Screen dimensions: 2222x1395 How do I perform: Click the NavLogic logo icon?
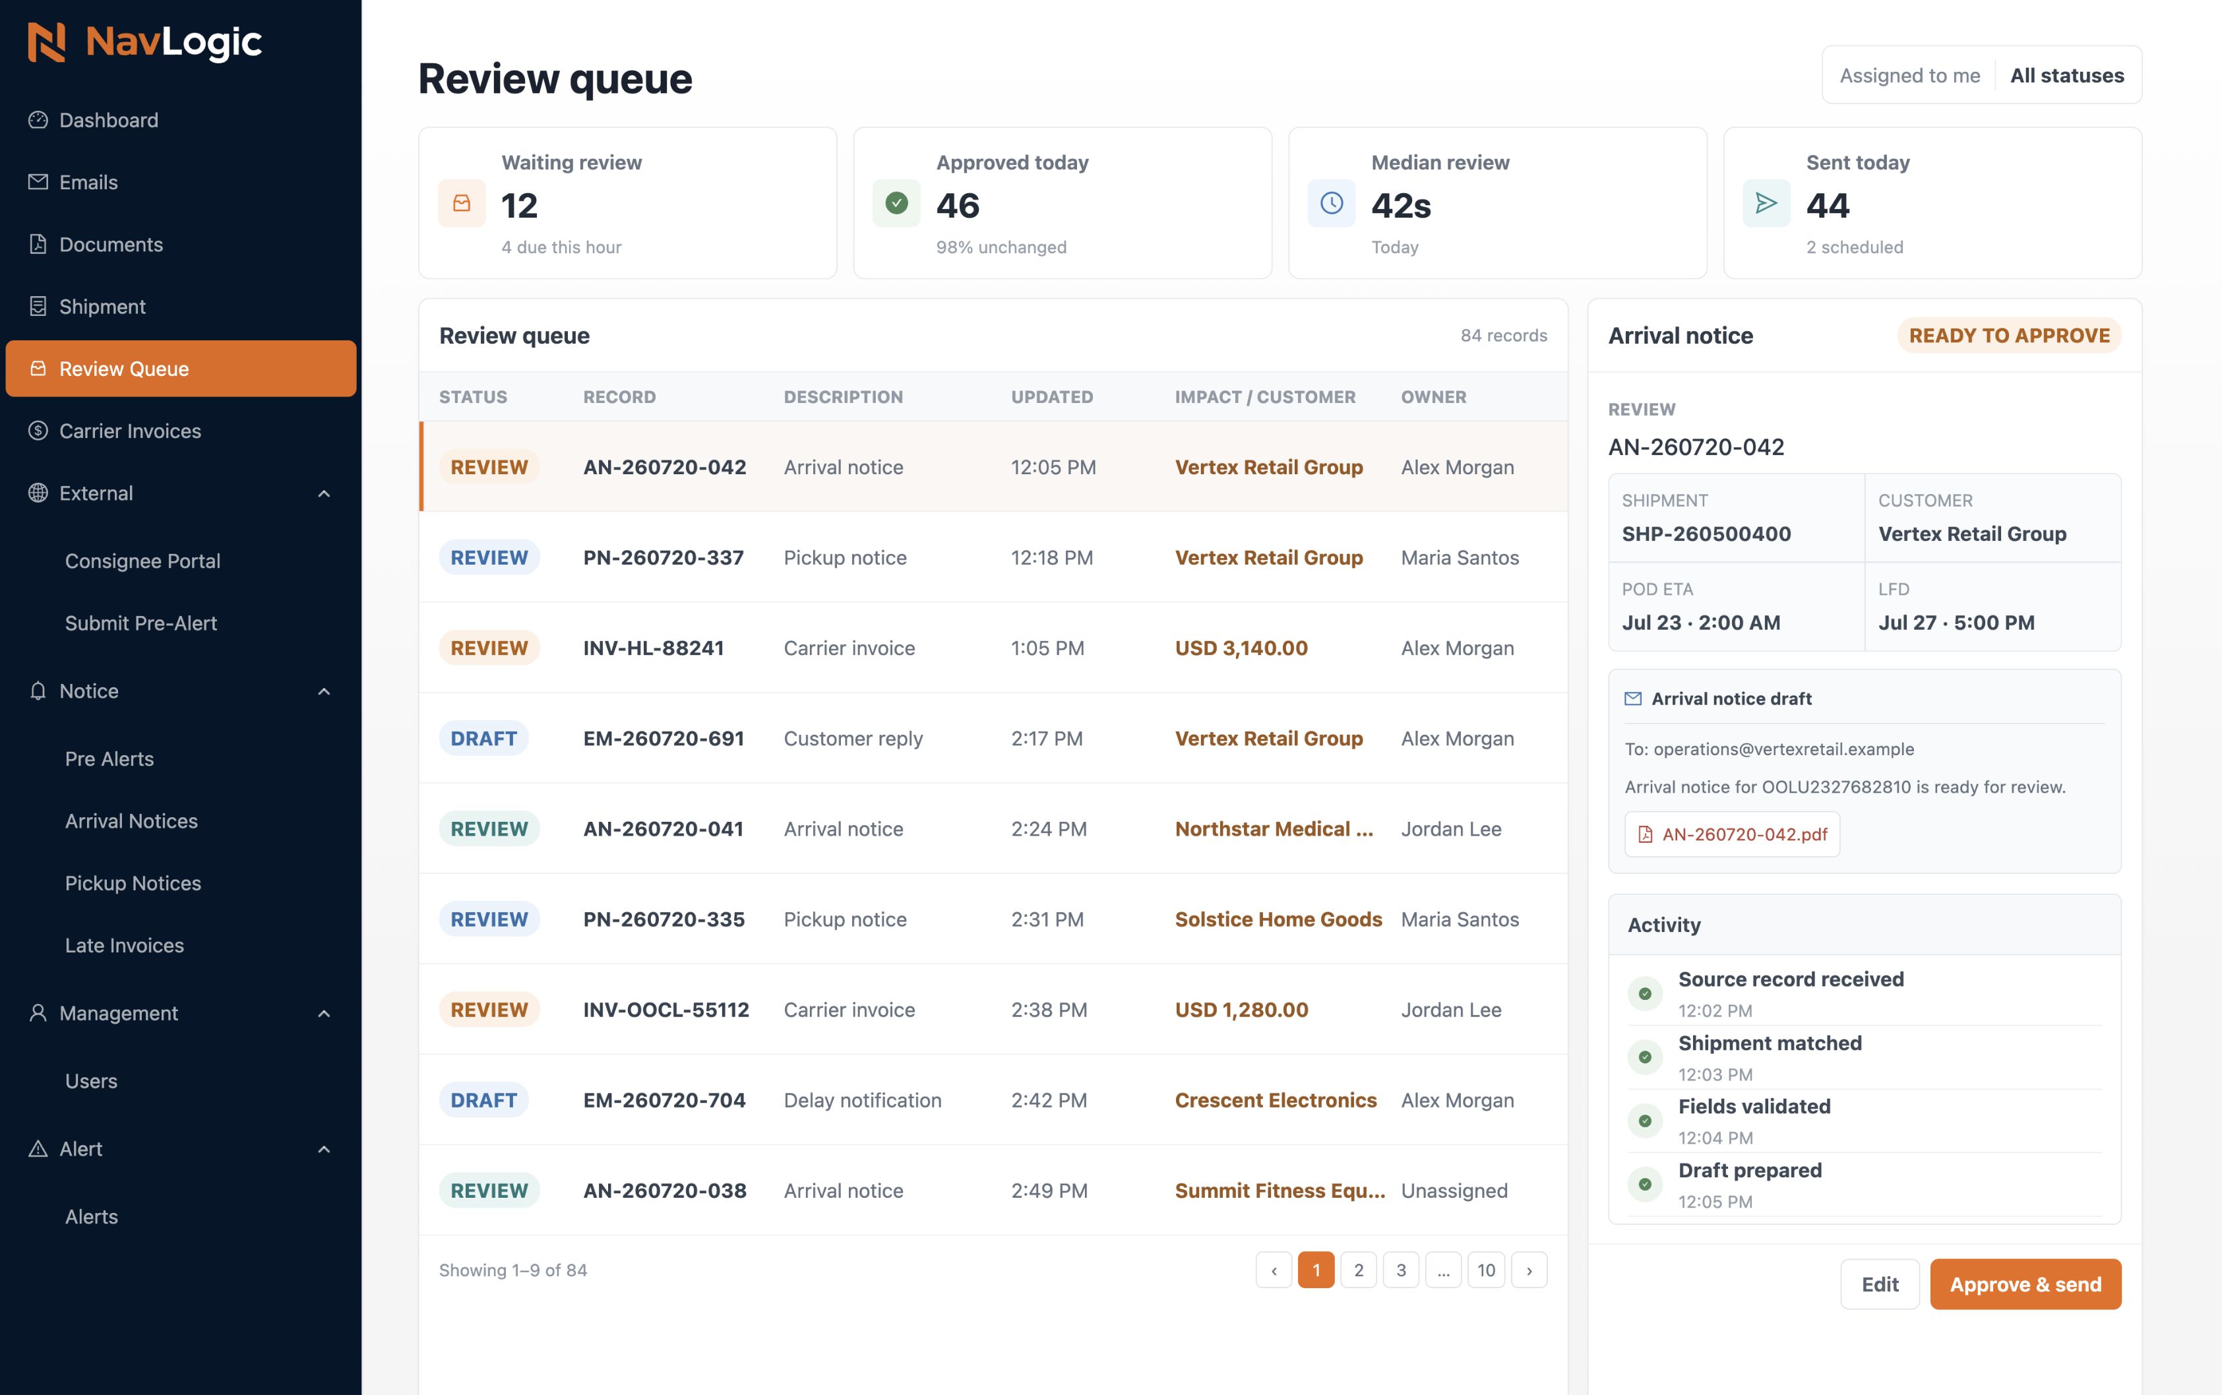(x=46, y=42)
